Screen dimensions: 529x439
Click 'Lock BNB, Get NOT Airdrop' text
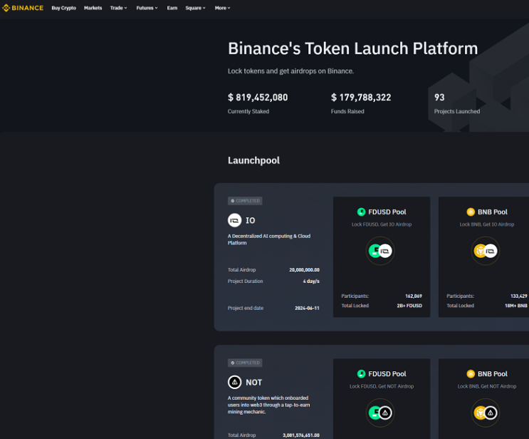[487, 386]
